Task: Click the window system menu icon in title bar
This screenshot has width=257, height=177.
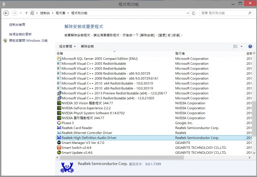Action: [x=4, y=4]
